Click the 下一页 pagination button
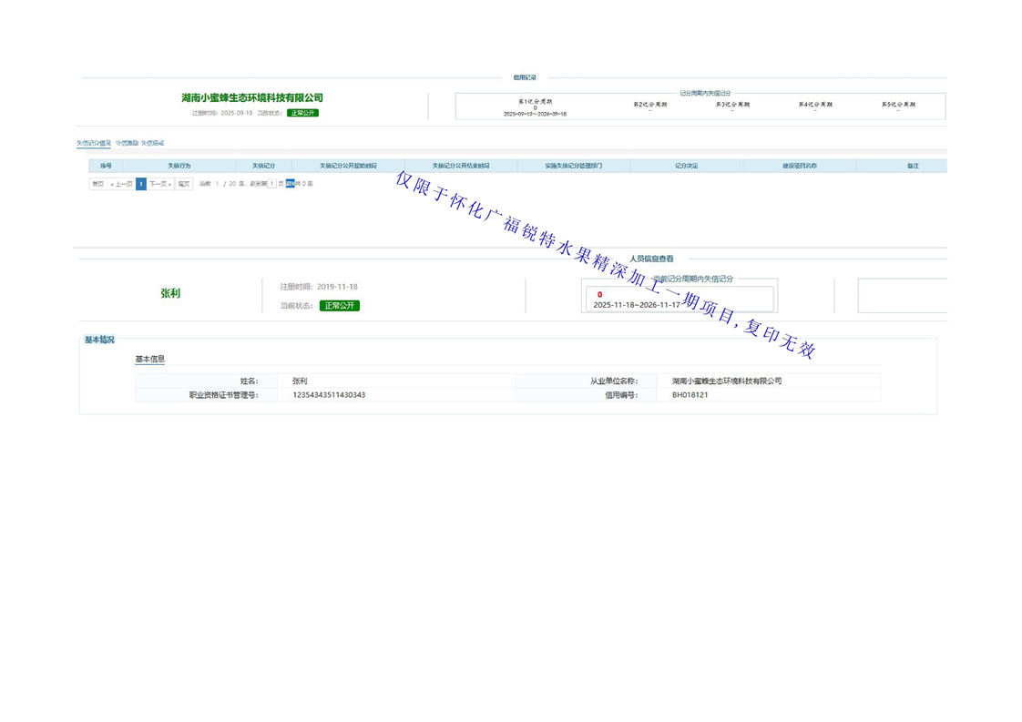 pos(160,185)
